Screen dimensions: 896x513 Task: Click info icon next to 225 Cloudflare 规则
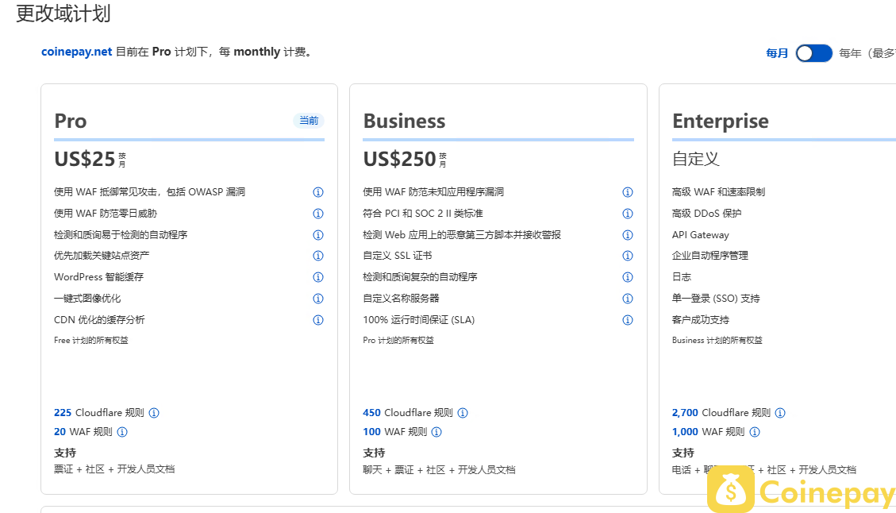pyautogui.click(x=154, y=413)
